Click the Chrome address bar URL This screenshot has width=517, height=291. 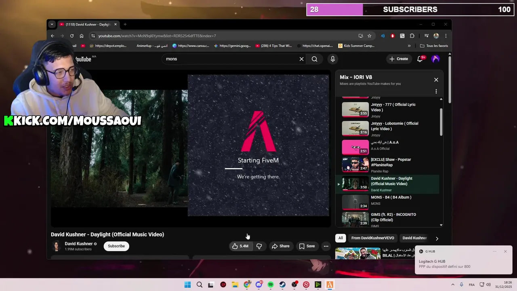157,36
